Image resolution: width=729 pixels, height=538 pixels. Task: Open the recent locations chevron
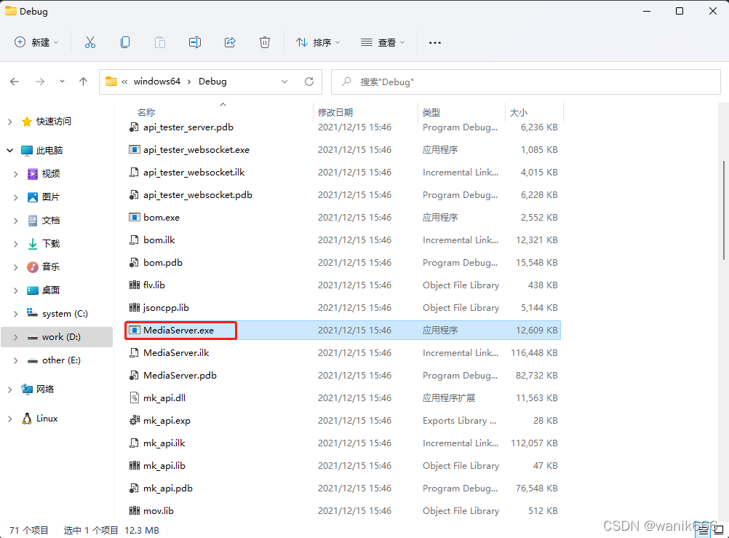click(62, 82)
